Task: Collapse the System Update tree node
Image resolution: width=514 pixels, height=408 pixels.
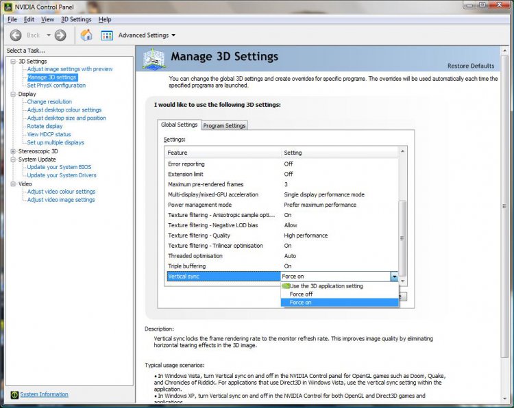Action: pyautogui.click(x=13, y=160)
